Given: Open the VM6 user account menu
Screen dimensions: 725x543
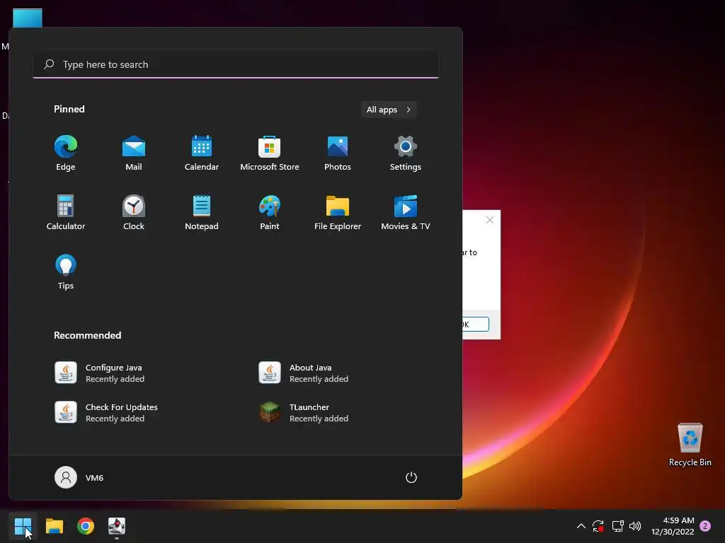Looking at the screenshot, I should 79,477.
